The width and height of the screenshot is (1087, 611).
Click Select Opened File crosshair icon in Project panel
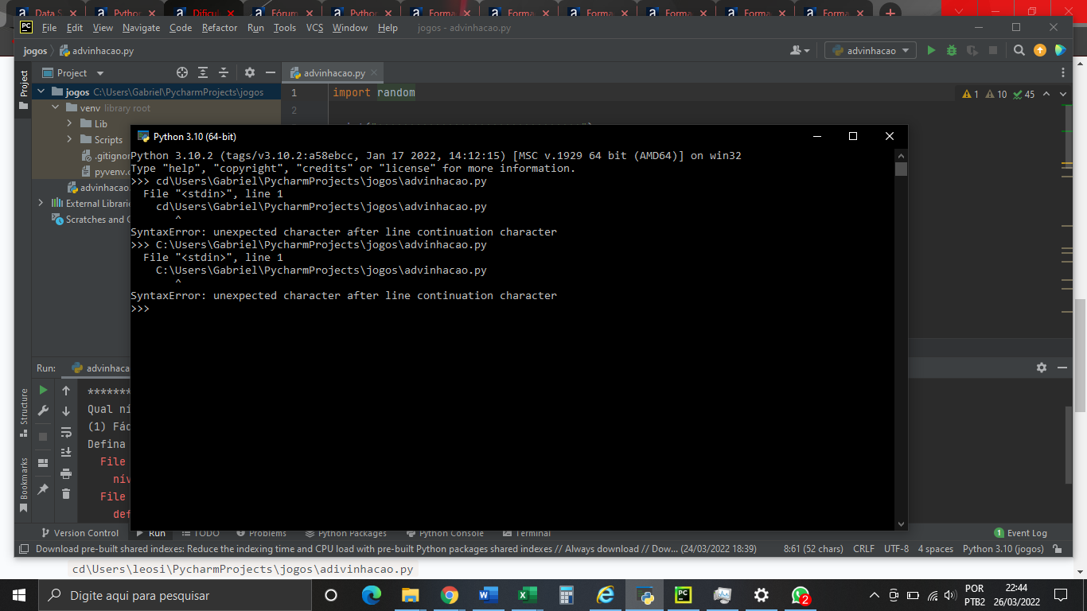tap(182, 72)
